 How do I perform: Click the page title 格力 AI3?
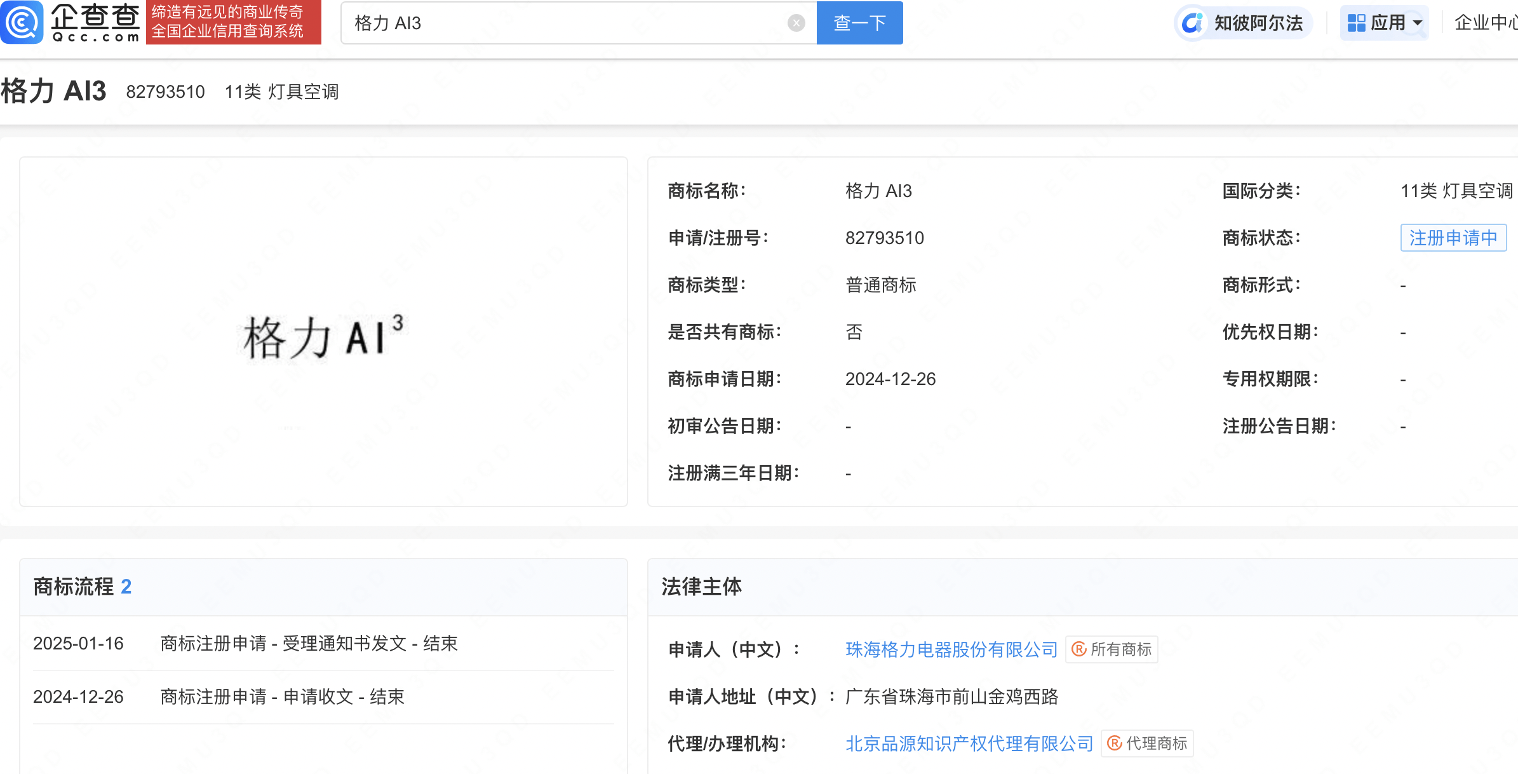pos(53,91)
